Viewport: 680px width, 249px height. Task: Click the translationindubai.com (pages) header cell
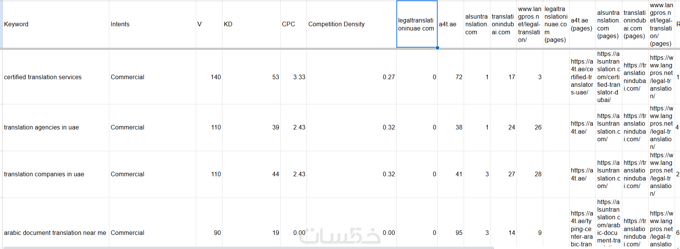(635, 24)
